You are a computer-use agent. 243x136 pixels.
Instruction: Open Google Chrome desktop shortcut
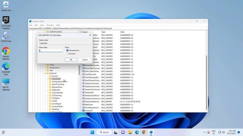coord(6,53)
